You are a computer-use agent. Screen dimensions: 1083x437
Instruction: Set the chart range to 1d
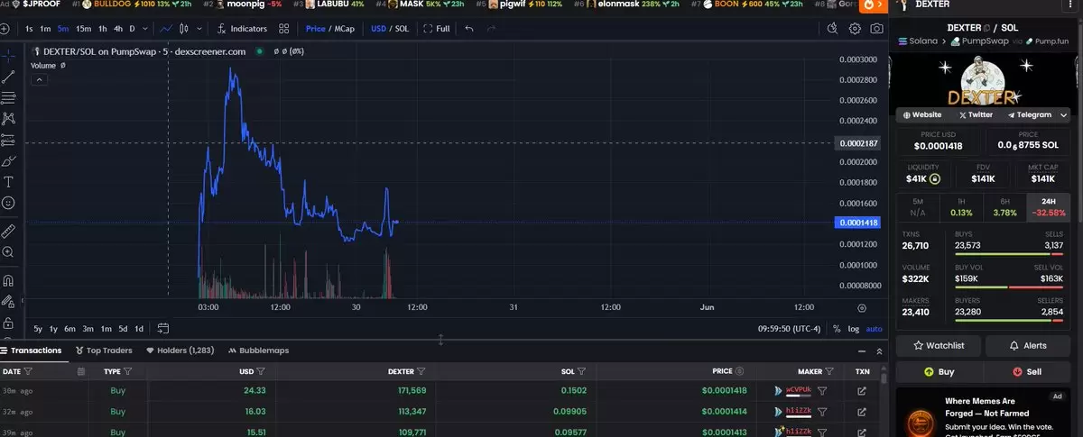138,329
